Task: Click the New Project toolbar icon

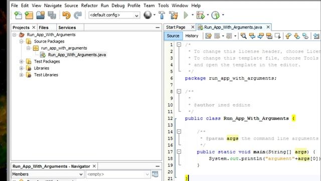Action: (29, 15)
